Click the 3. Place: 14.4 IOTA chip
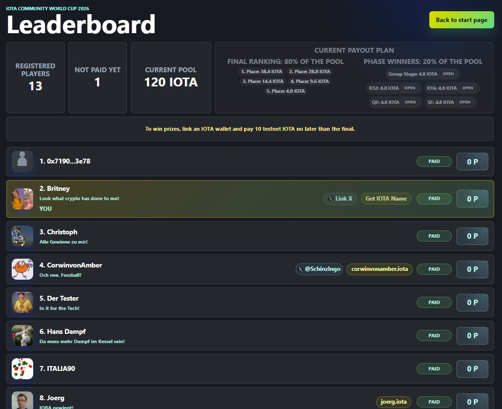The image size is (502, 409). tap(263, 82)
